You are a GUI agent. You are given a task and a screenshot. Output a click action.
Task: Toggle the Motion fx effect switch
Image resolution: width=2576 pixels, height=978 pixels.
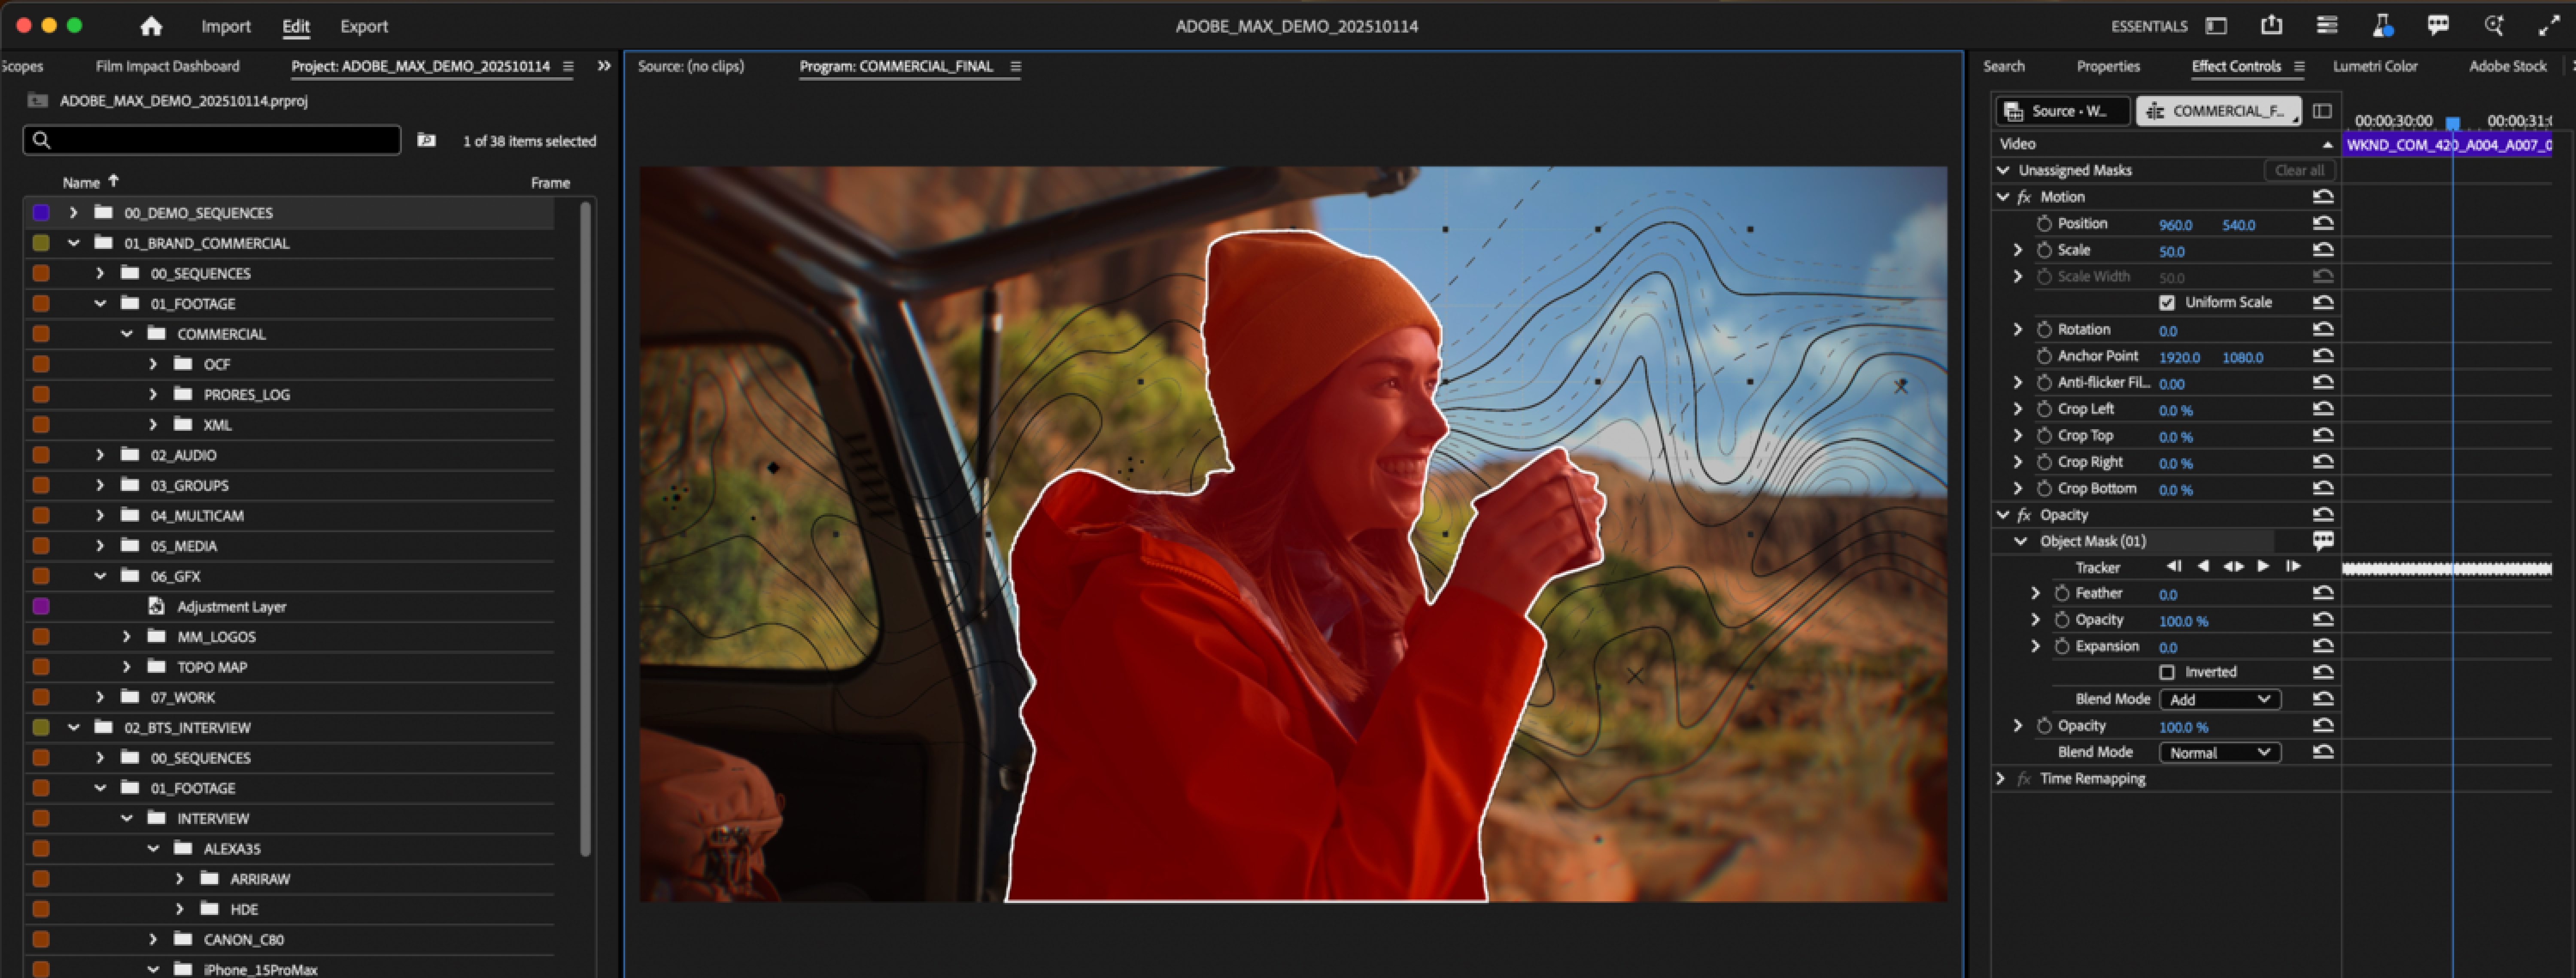pos(2024,197)
